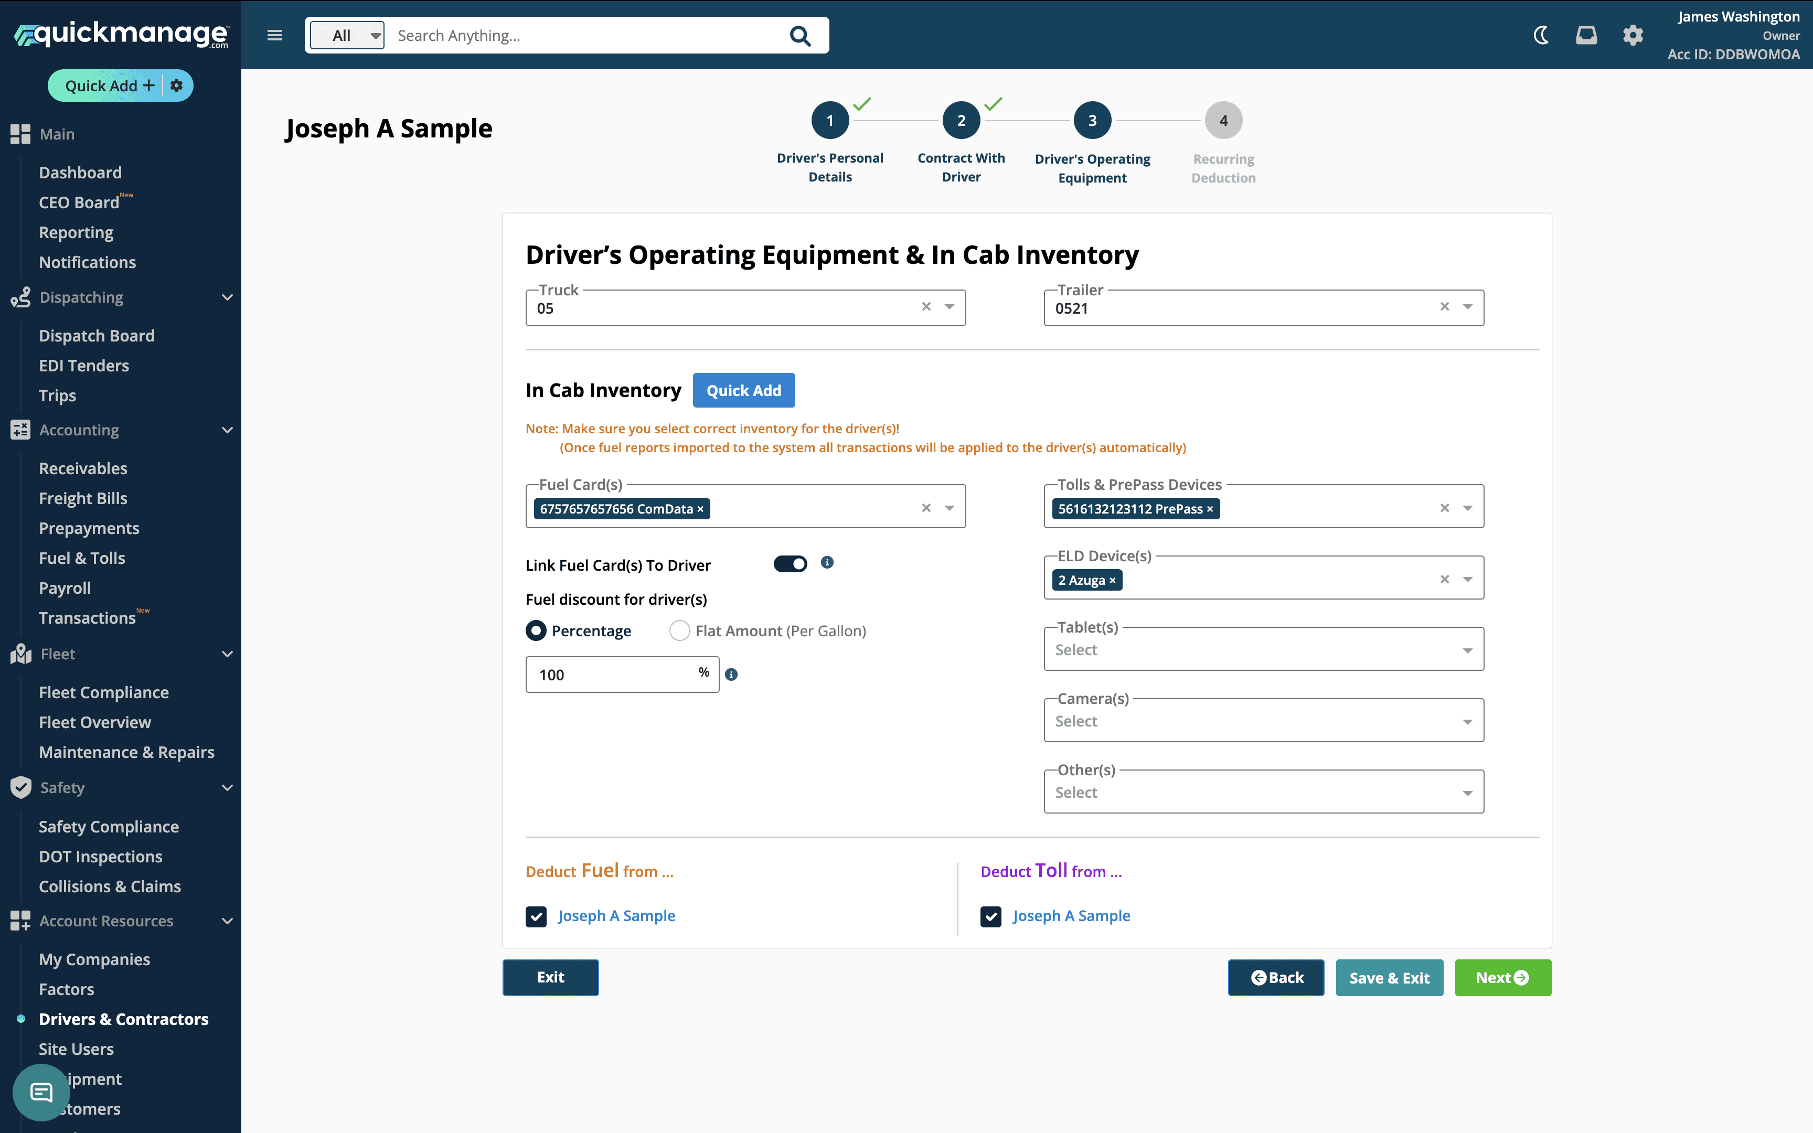Image resolution: width=1813 pixels, height=1133 pixels.
Task: Toggle dark mode moon icon
Action: pyautogui.click(x=1541, y=35)
